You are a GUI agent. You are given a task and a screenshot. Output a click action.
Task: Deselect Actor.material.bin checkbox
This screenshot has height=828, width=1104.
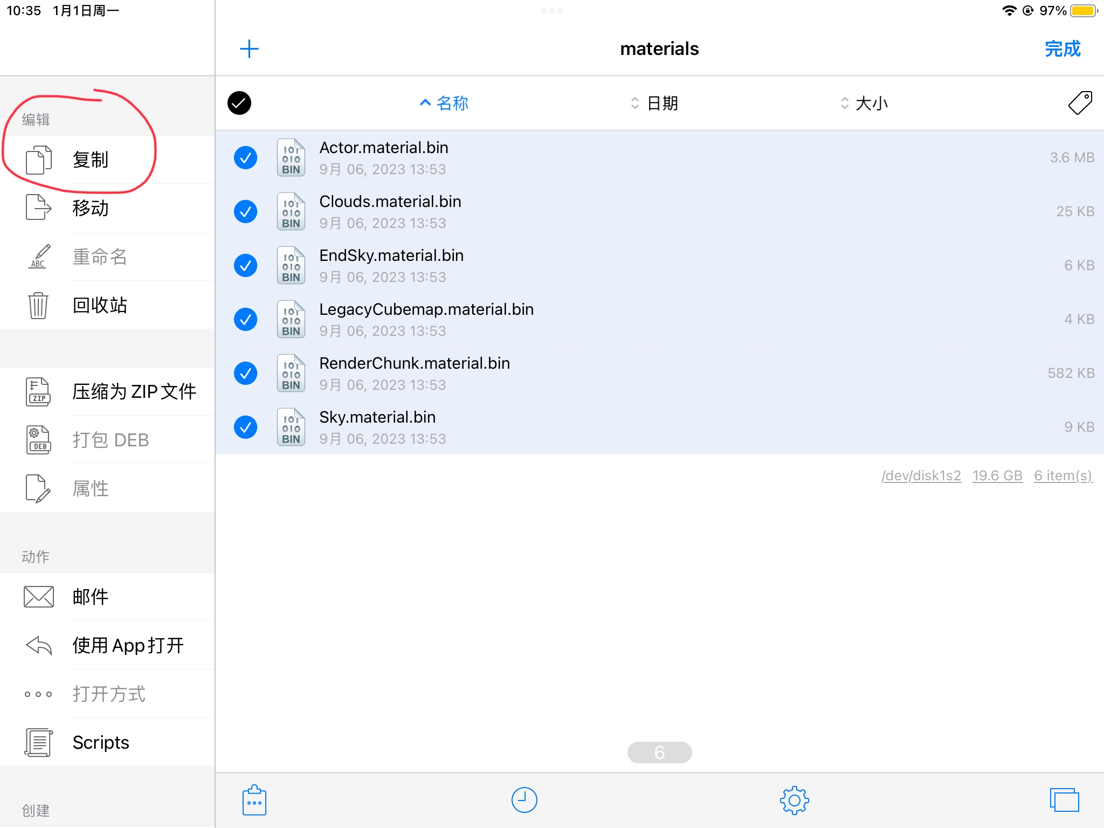click(x=245, y=157)
